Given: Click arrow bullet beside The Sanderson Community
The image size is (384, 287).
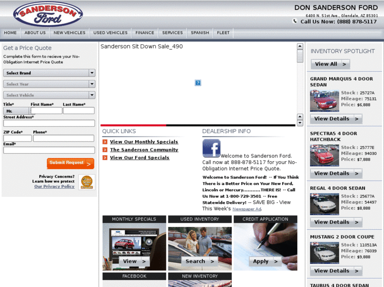Looking at the screenshot, I should click(105, 150).
